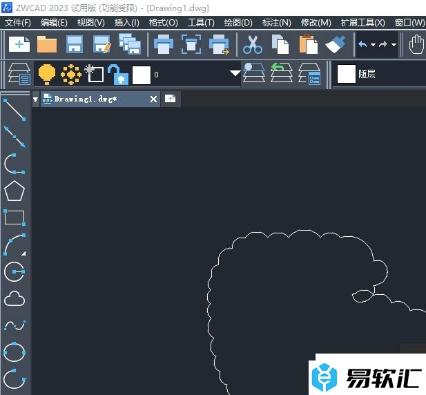
Task: Restore the previous layer icon
Action: tap(282, 73)
